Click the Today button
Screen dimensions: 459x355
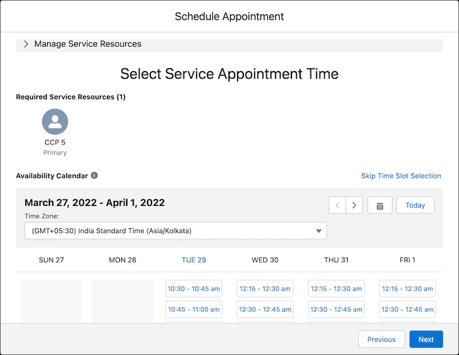pos(415,205)
